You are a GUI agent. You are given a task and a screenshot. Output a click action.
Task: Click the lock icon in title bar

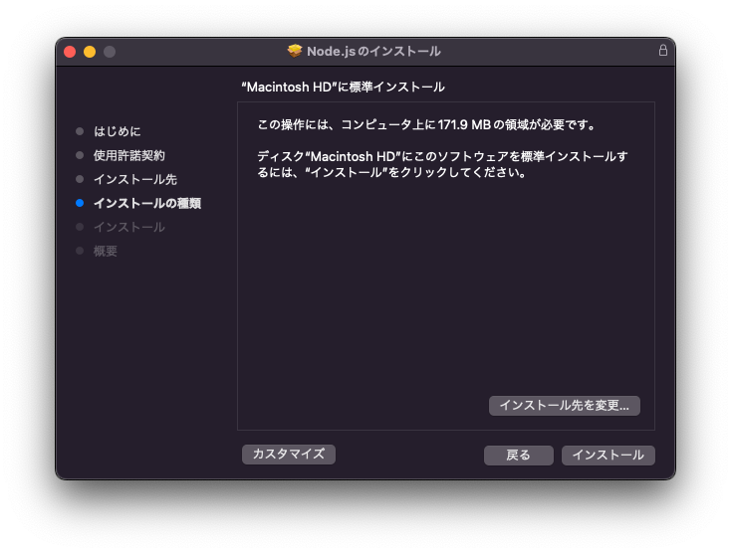tap(663, 51)
